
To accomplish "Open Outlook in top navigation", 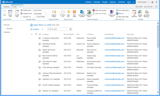I will [x=88, y=2].
